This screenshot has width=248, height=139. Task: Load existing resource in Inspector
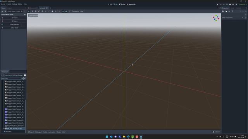coord(226,11)
